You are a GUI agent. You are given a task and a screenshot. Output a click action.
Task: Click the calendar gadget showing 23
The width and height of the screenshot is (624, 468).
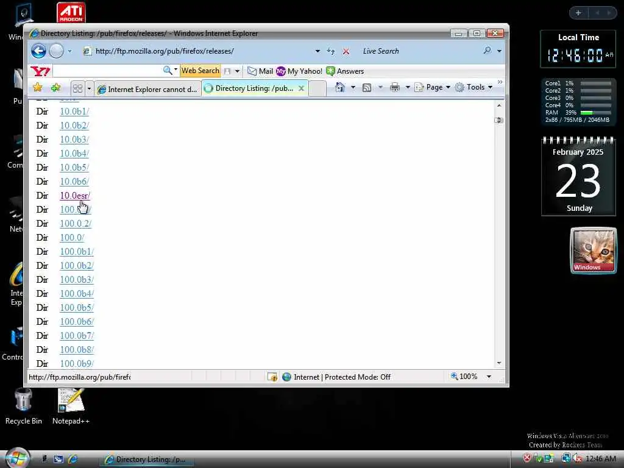(x=578, y=176)
